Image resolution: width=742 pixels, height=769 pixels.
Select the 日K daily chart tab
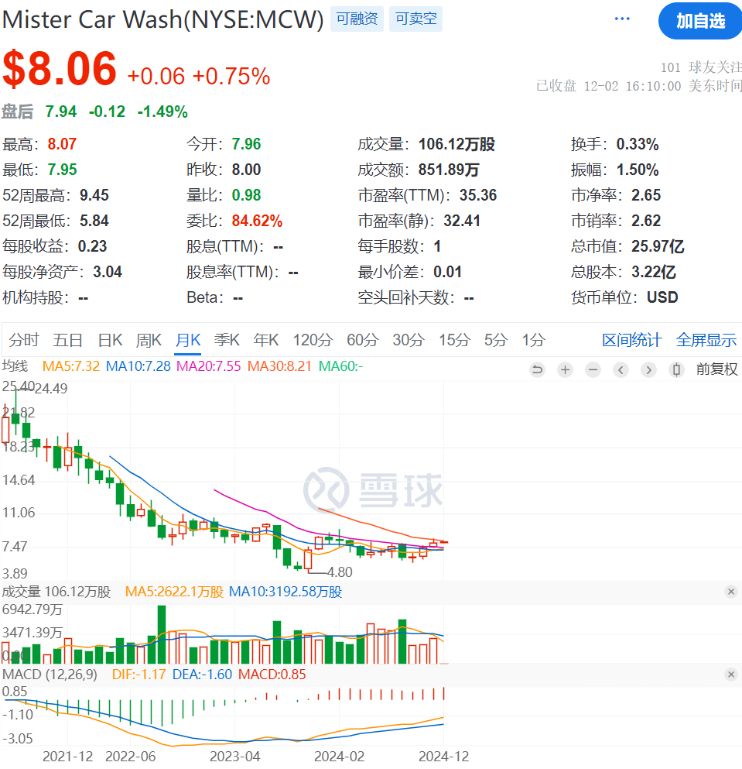click(111, 340)
